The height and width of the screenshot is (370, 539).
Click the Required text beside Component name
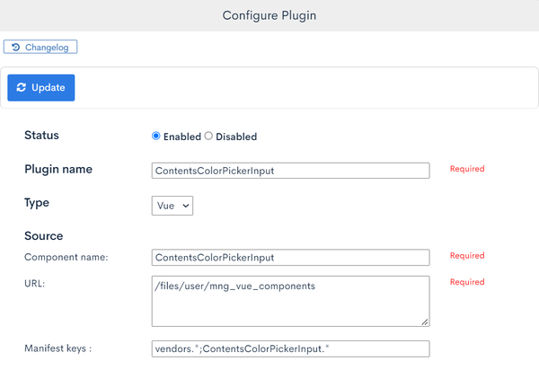[467, 256]
